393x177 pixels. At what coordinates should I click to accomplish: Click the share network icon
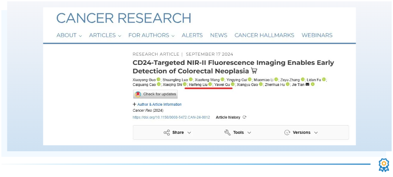pos(167,132)
